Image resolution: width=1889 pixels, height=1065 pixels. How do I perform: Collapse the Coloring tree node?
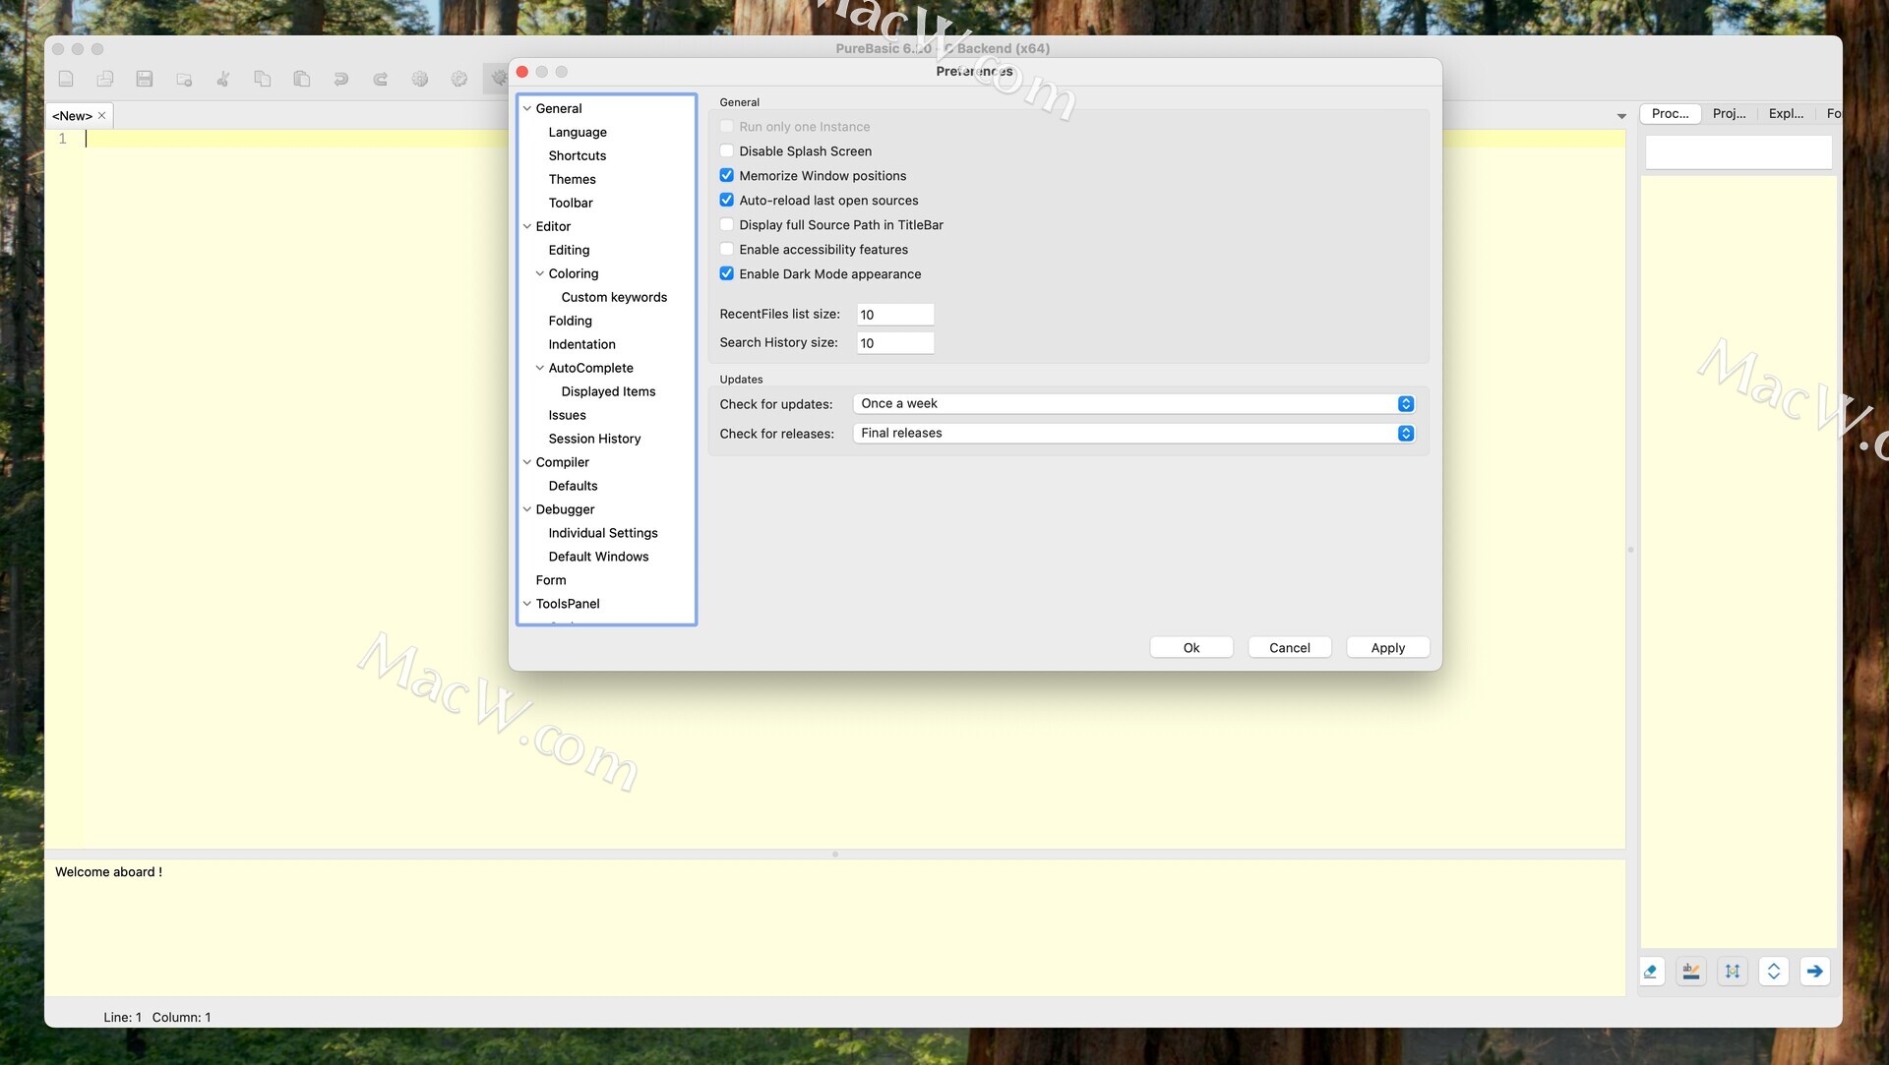540,273
